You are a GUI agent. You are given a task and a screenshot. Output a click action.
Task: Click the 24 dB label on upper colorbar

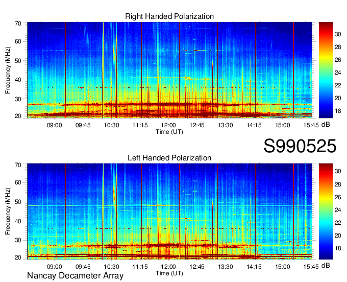pyautogui.click(x=338, y=73)
